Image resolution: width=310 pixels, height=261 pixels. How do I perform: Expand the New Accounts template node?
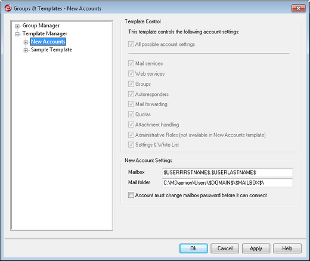[x=26, y=42]
